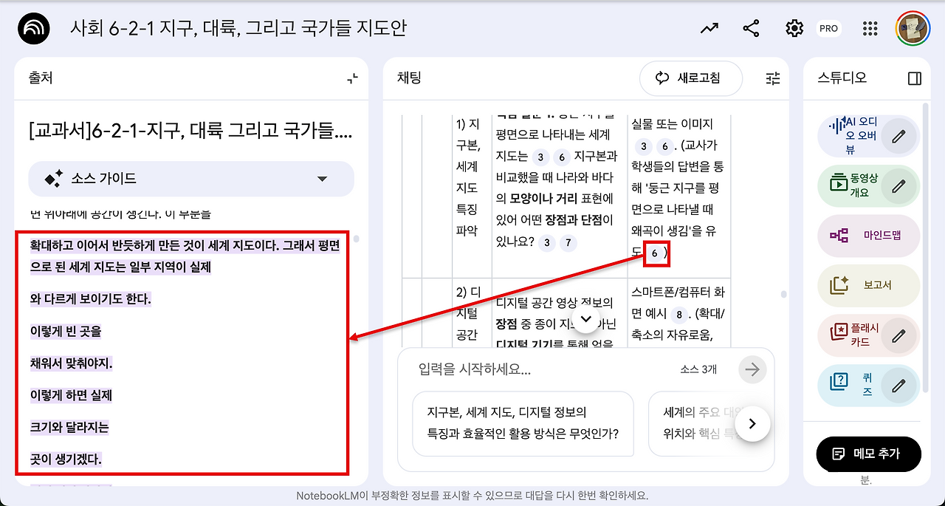Edit the 동영상 개요 options
This screenshot has height=506, width=945.
(899, 186)
